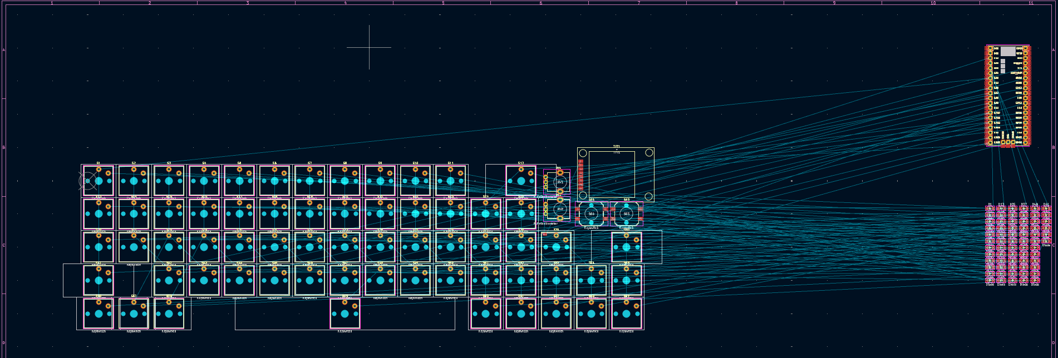This screenshot has width=1058, height=358.
Task: Click the S3 key switch footprint
Action: [x=169, y=181]
